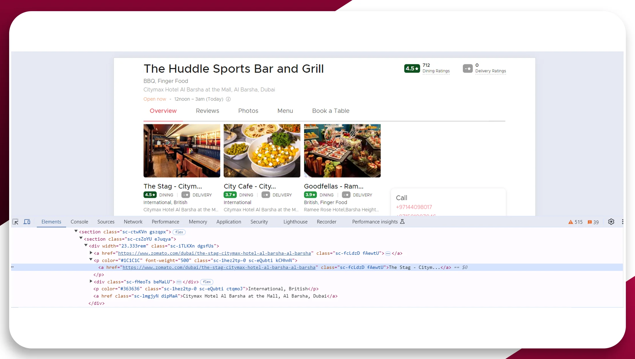Open the Network tab

pyautogui.click(x=133, y=222)
